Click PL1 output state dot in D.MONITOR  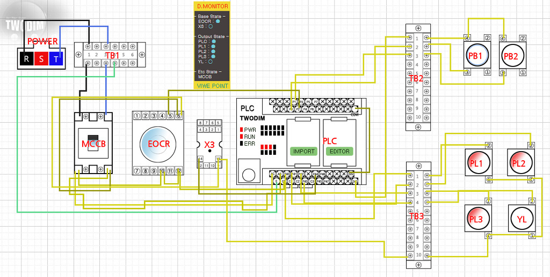pos(213,46)
